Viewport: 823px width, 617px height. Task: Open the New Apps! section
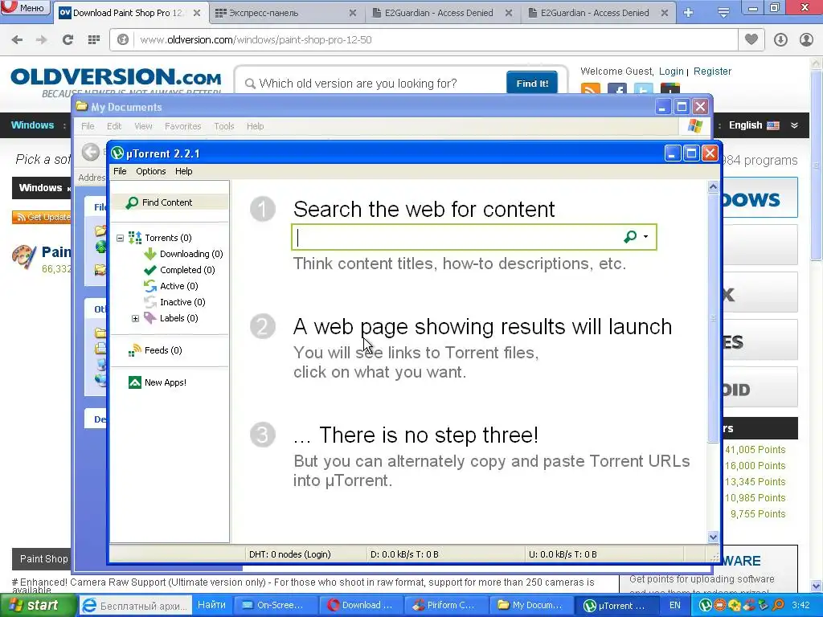coord(158,382)
